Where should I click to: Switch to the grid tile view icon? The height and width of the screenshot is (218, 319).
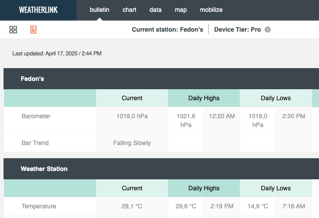coord(13,29)
